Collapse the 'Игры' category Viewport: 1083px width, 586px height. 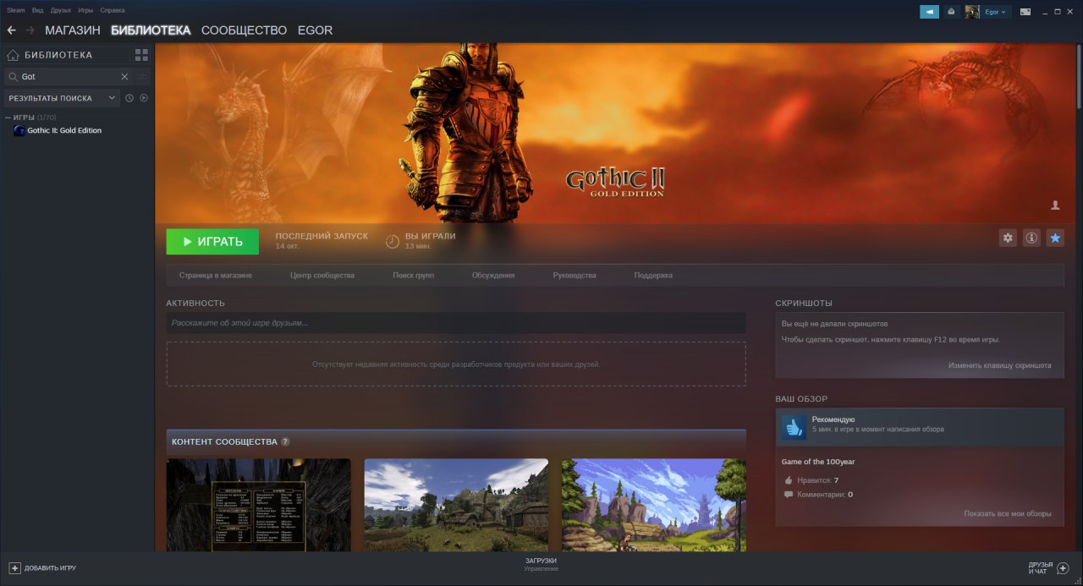click(x=8, y=118)
